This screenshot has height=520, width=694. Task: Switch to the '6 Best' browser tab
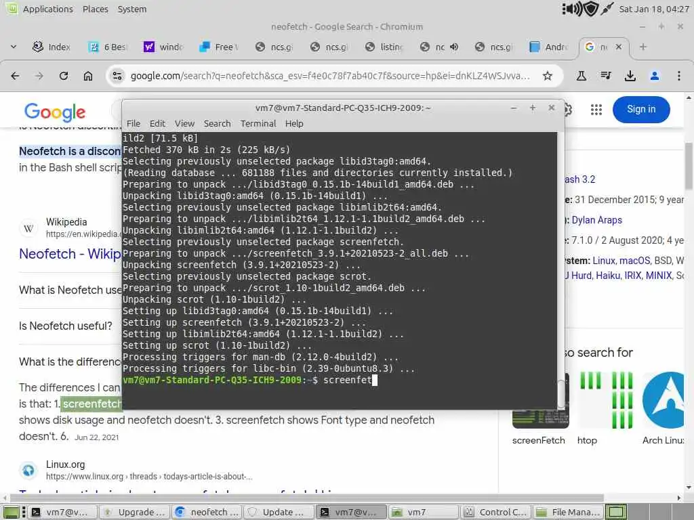click(108, 47)
